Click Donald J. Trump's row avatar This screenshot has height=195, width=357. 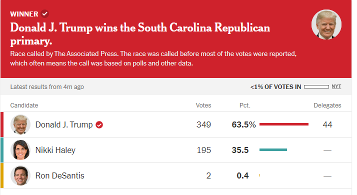click(20, 124)
